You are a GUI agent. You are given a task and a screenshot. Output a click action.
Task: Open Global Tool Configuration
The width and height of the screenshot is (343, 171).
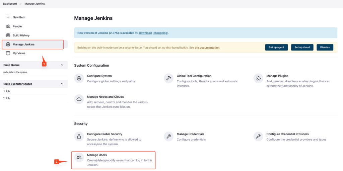(194, 76)
